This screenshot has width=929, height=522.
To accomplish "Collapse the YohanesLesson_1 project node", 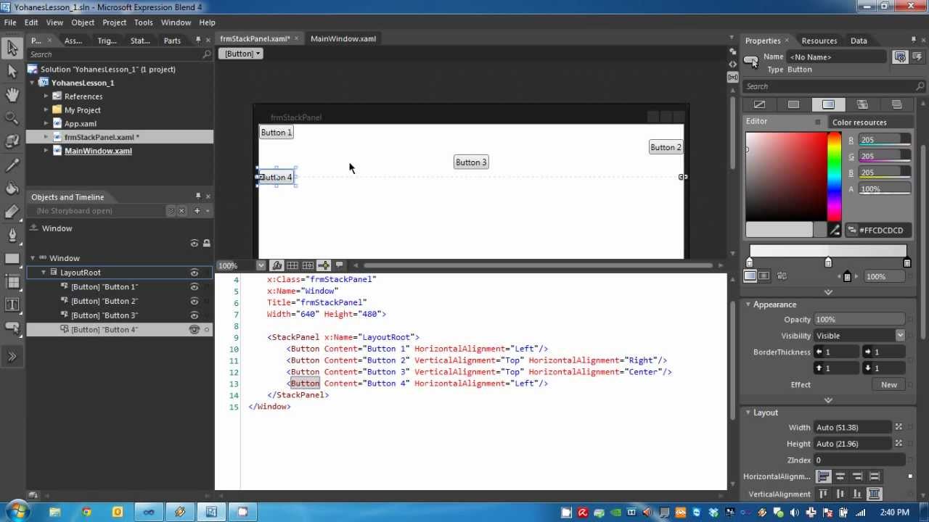I will pyautogui.click(x=32, y=83).
